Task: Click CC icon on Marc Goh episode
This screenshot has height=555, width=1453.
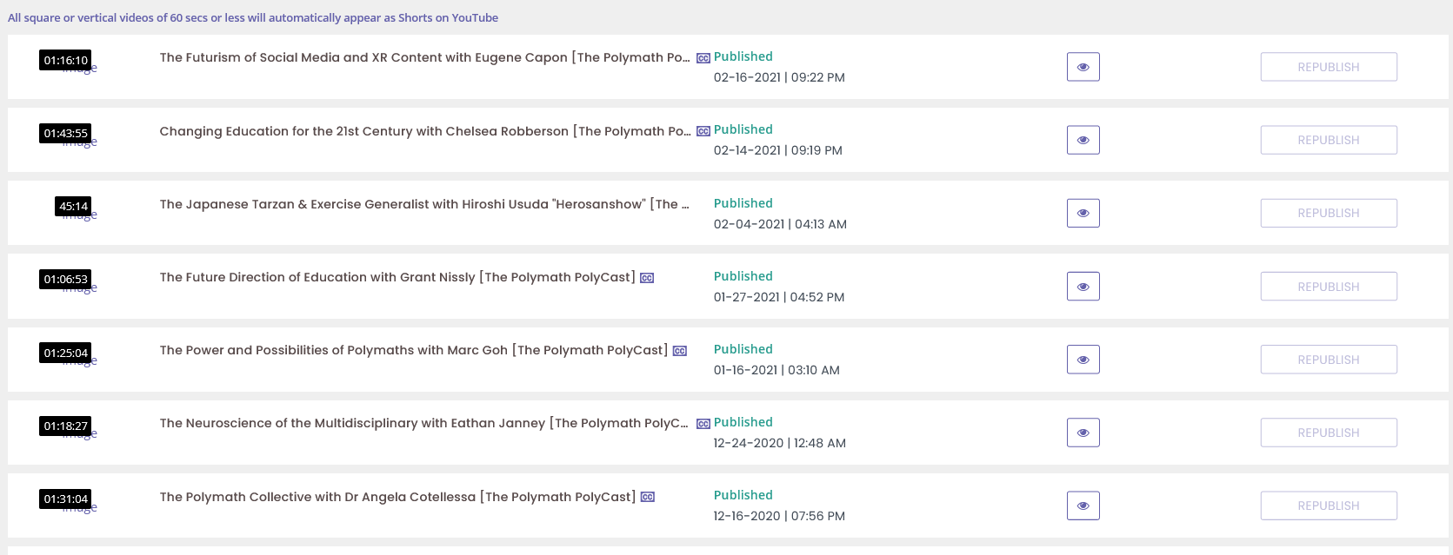Action: click(680, 351)
